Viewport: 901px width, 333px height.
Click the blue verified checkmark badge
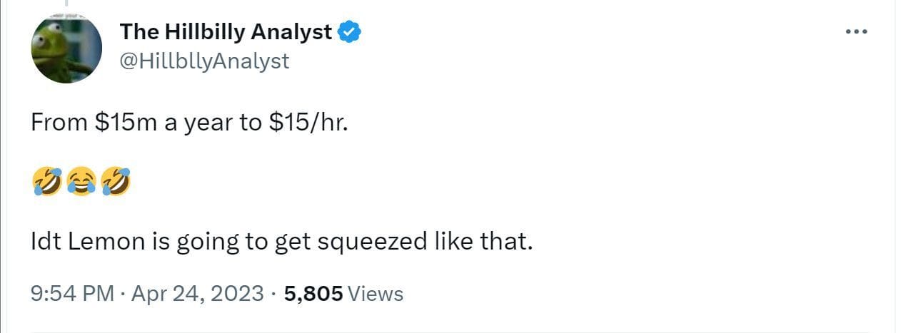coord(349,32)
